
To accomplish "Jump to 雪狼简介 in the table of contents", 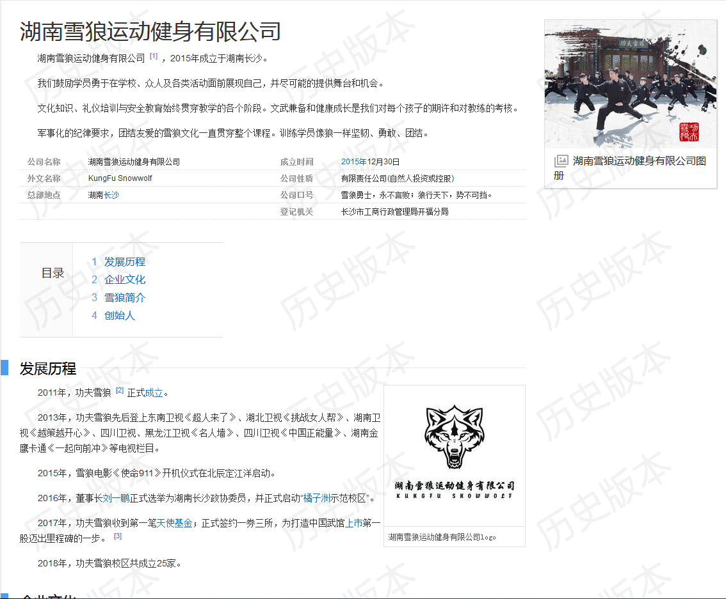I will pos(125,298).
